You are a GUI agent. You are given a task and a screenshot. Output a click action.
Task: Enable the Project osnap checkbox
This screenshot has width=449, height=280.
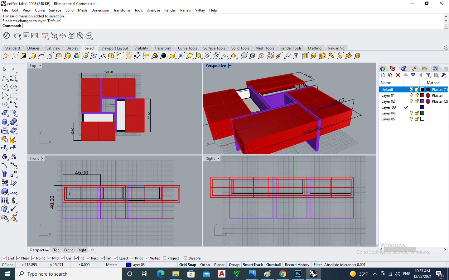(x=165, y=258)
